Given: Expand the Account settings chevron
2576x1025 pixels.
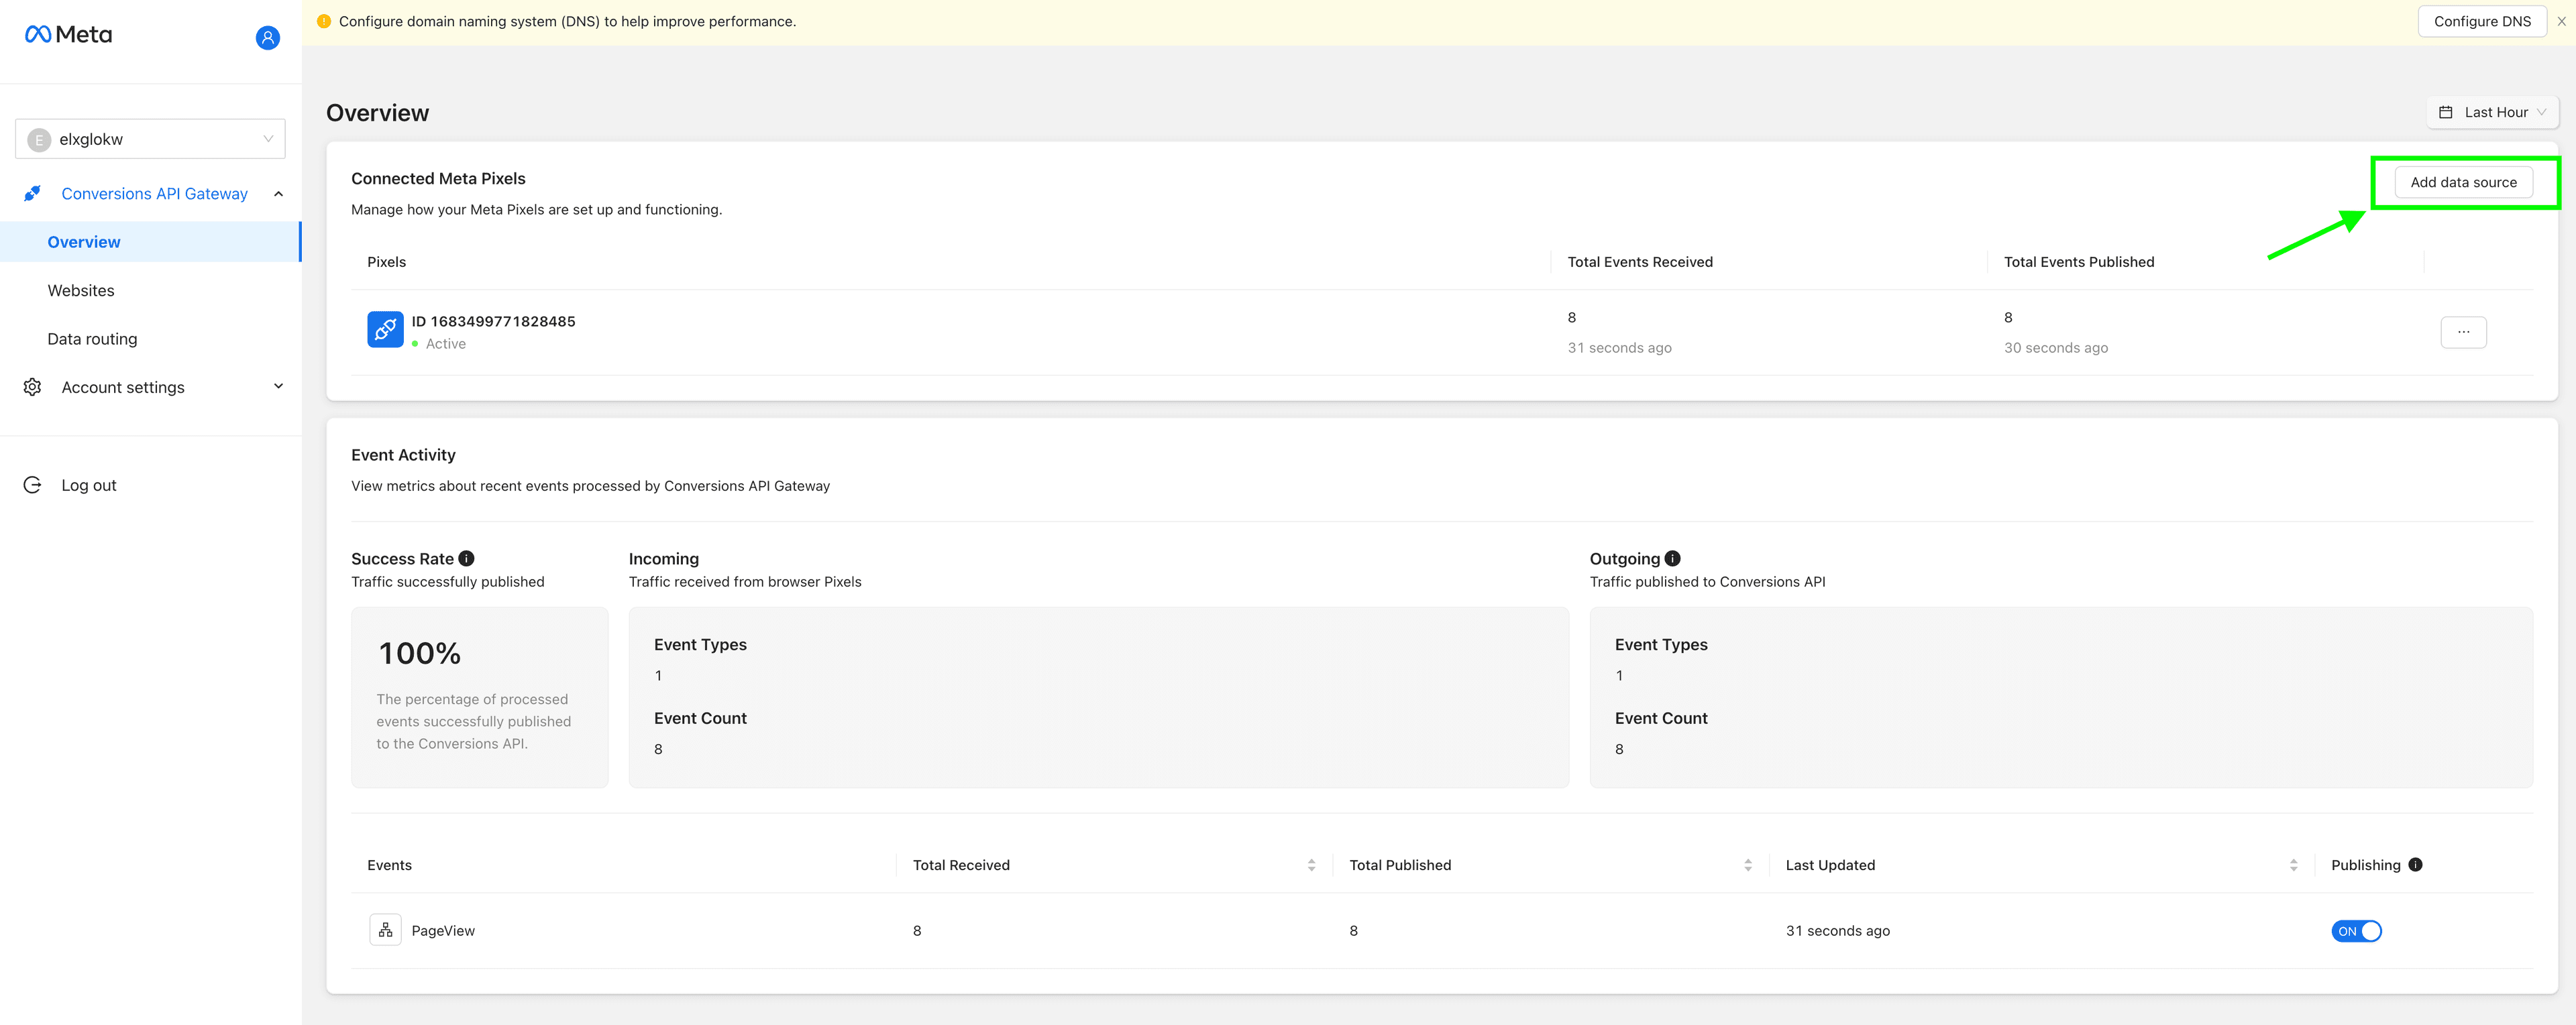Looking at the screenshot, I should [x=278, y=387].
